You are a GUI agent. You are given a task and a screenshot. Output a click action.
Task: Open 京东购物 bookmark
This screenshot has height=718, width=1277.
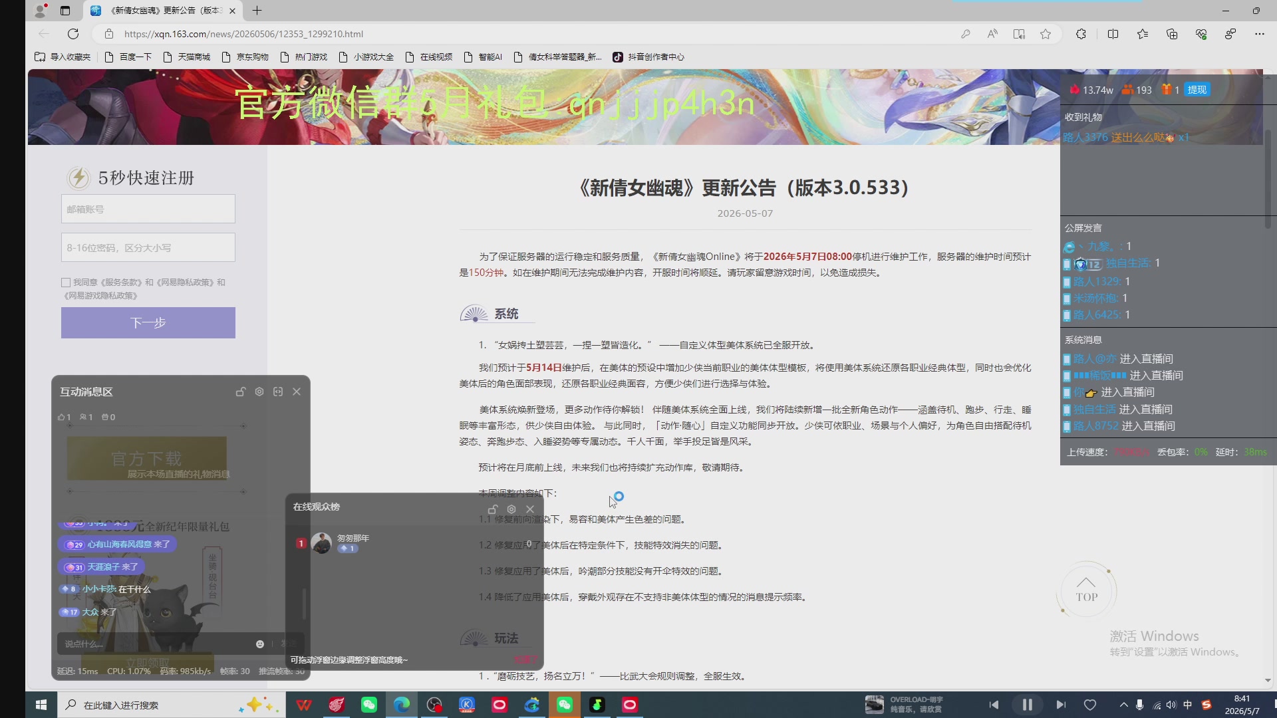point(245,57)
